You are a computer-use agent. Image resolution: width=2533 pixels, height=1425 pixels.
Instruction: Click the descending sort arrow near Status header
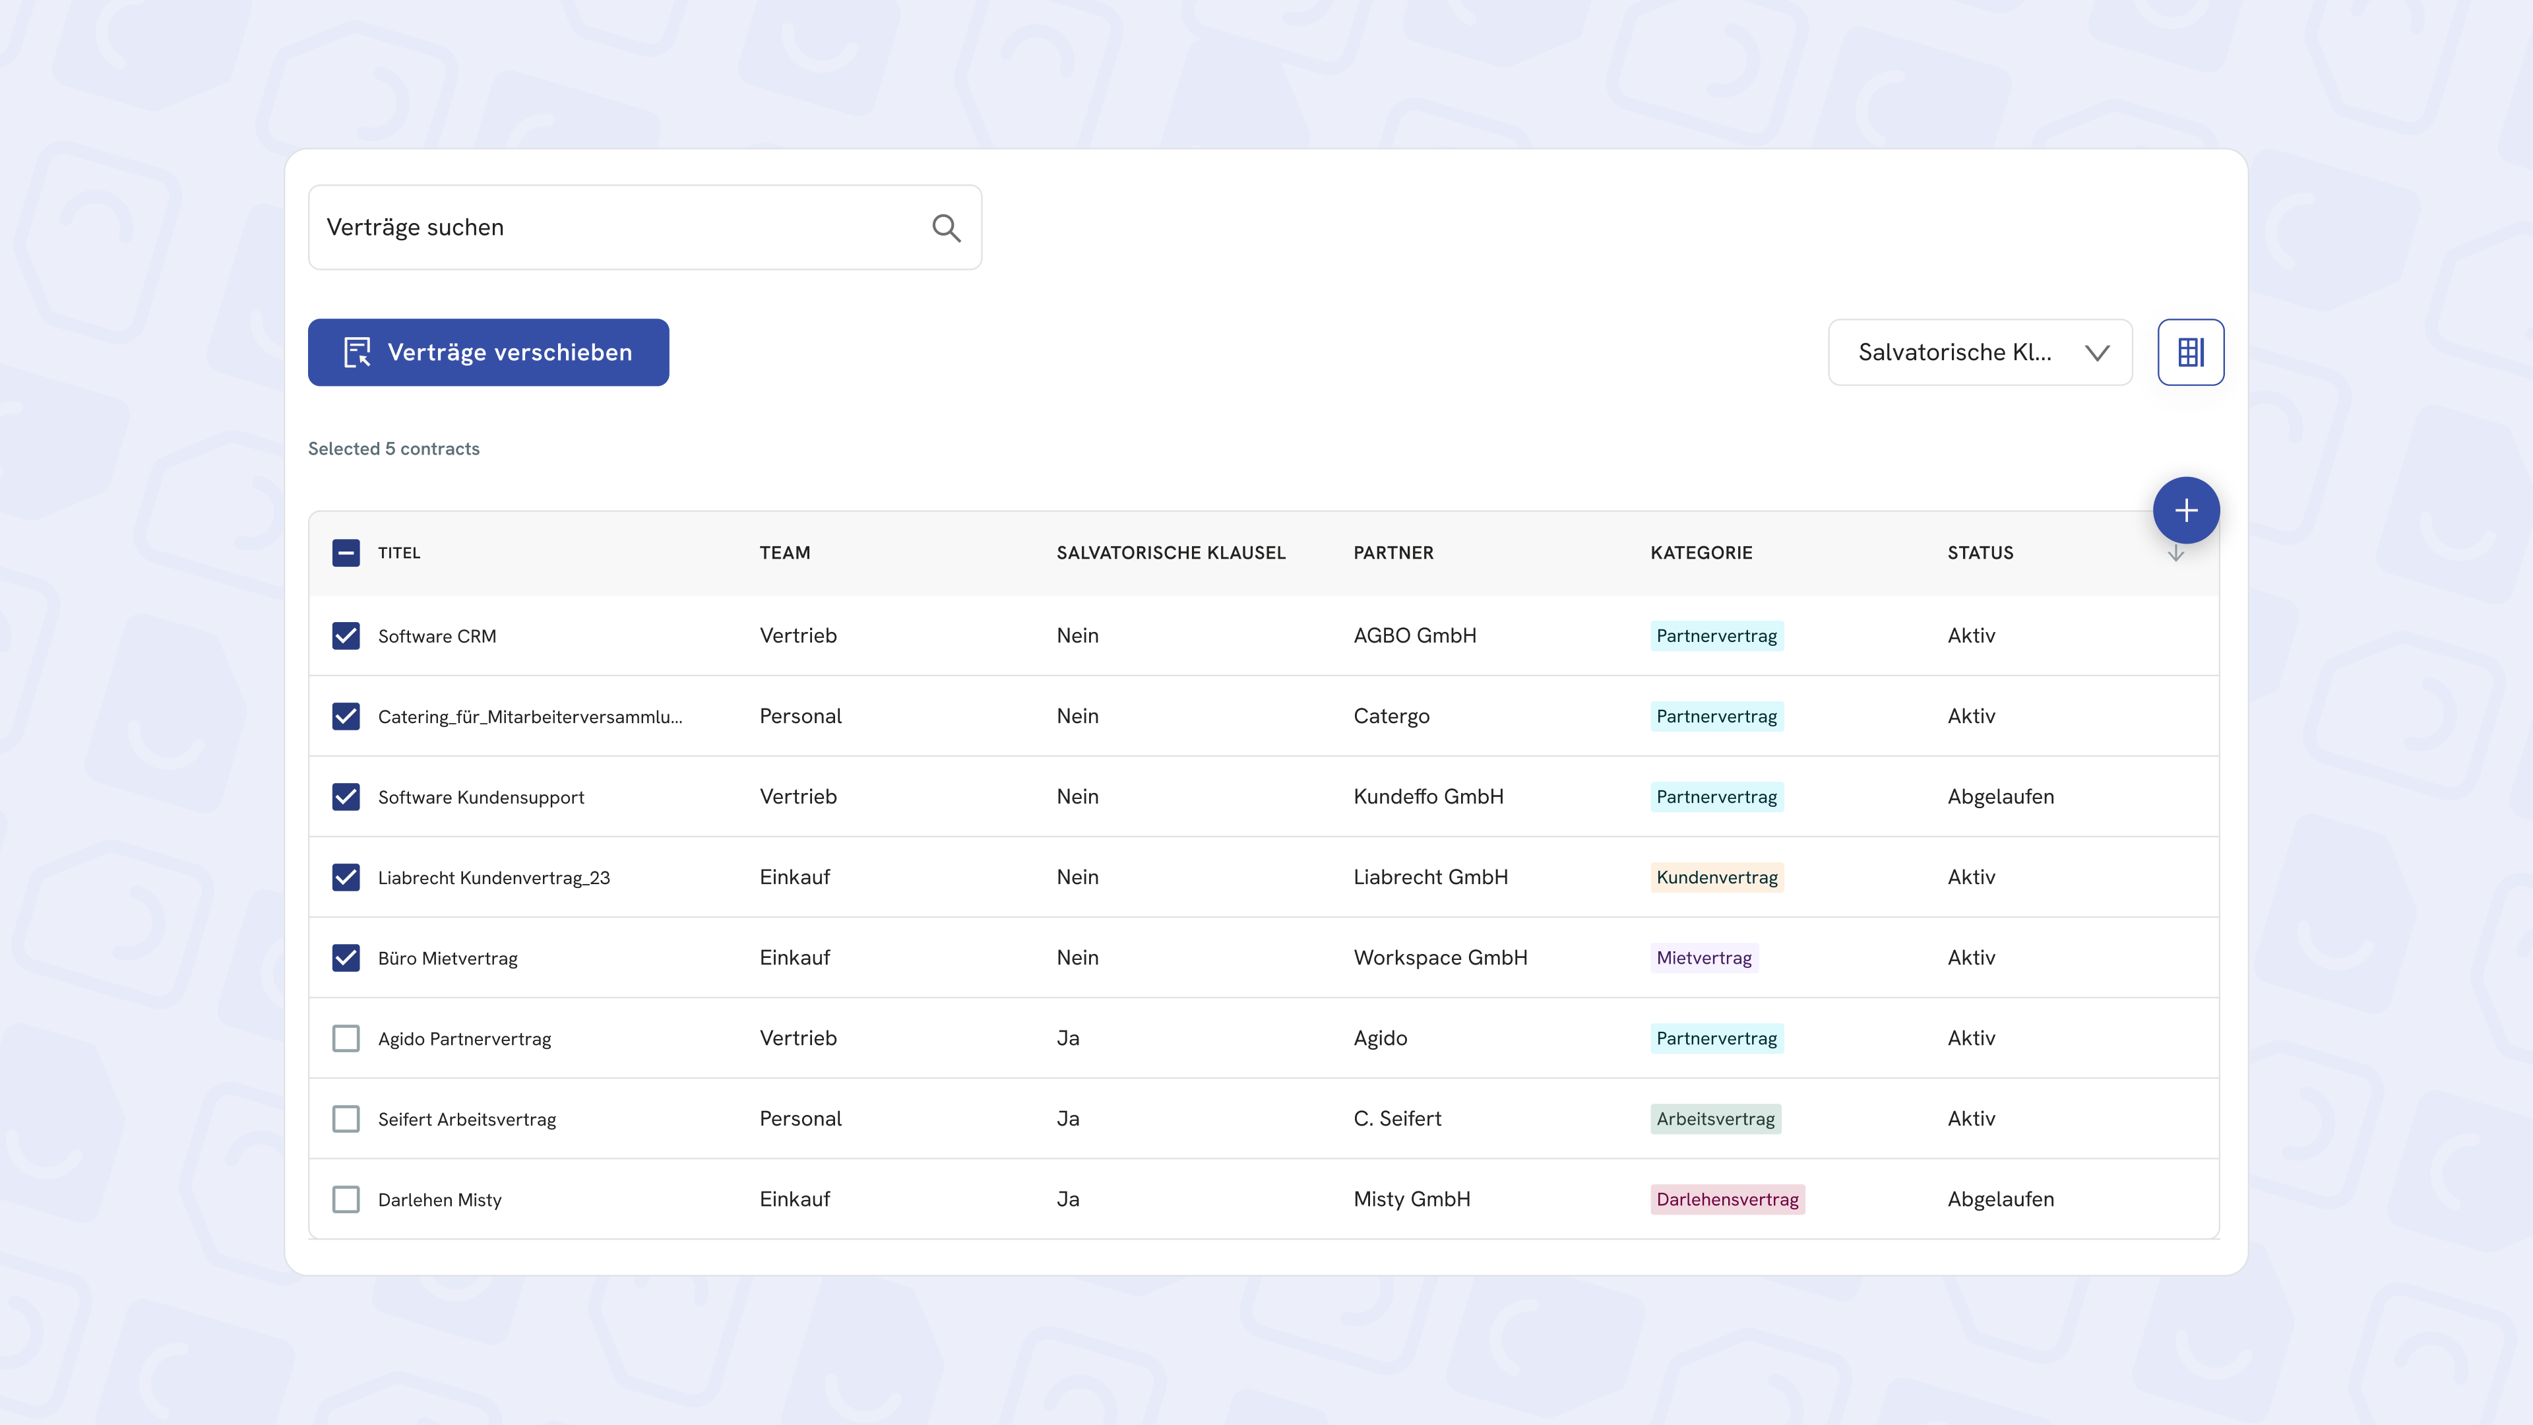[x=2176, y=553]
